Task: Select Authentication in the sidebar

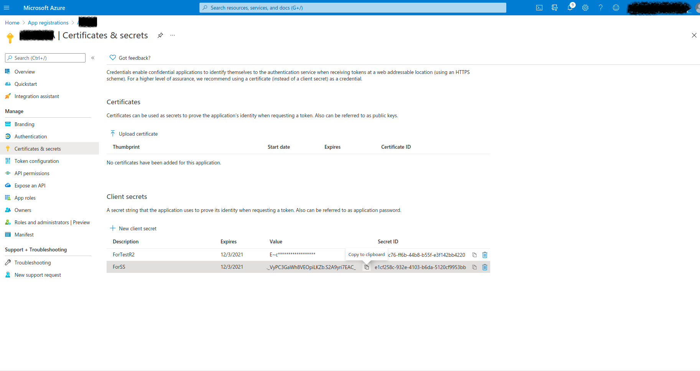Action: tap(31, 136)
